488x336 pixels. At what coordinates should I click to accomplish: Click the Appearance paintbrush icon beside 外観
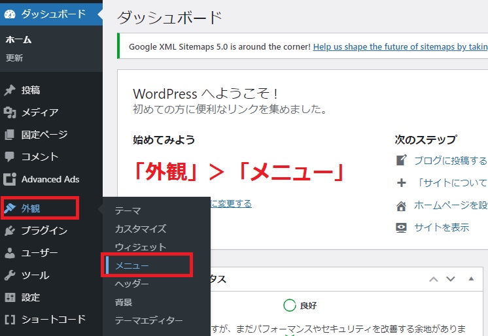coord(10,208)
